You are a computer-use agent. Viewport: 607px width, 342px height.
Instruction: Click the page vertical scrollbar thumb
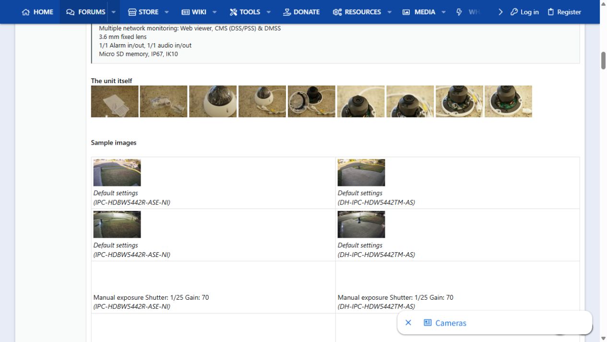604,60
